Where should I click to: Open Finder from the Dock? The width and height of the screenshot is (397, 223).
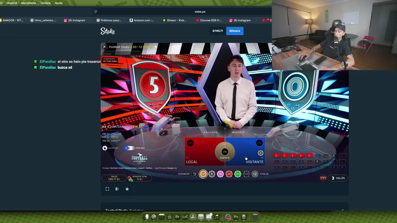point(146,217)
